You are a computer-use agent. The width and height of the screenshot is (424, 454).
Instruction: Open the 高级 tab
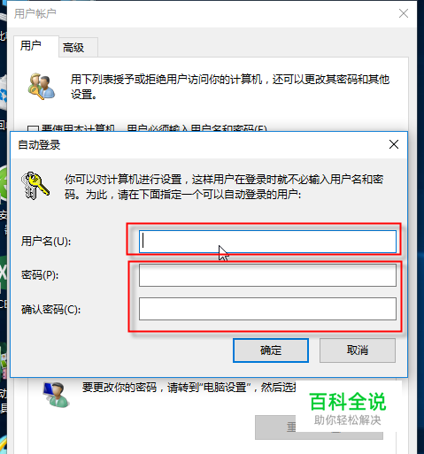(x=73, y=48)
